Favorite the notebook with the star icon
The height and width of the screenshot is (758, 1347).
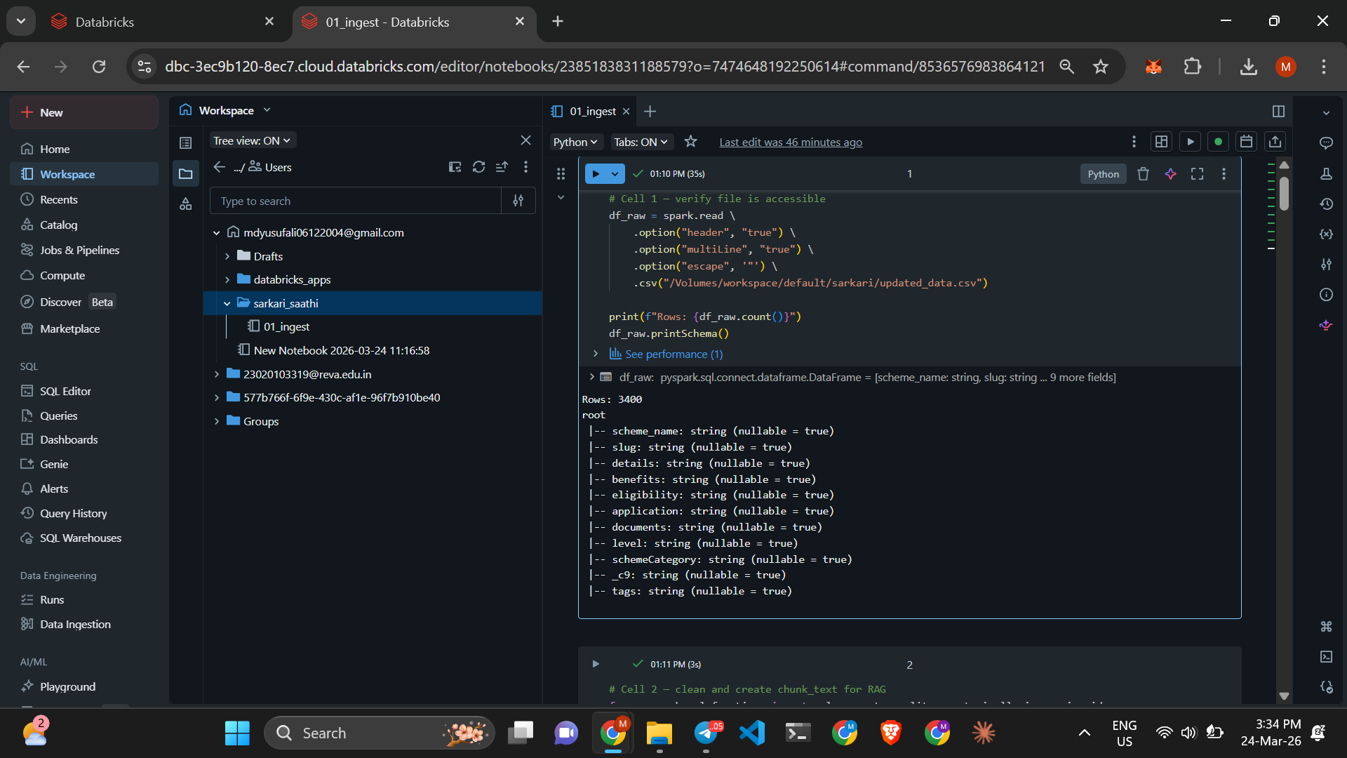coord(690,142)
